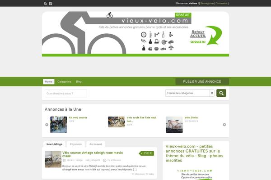
Task: Open the Categories menu
Action: (64, 81)
